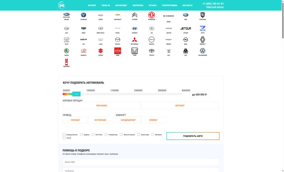Viewport: 284px width, 172px height.
Task: Select Кондиционер comfort option
Action: [128, 120]
